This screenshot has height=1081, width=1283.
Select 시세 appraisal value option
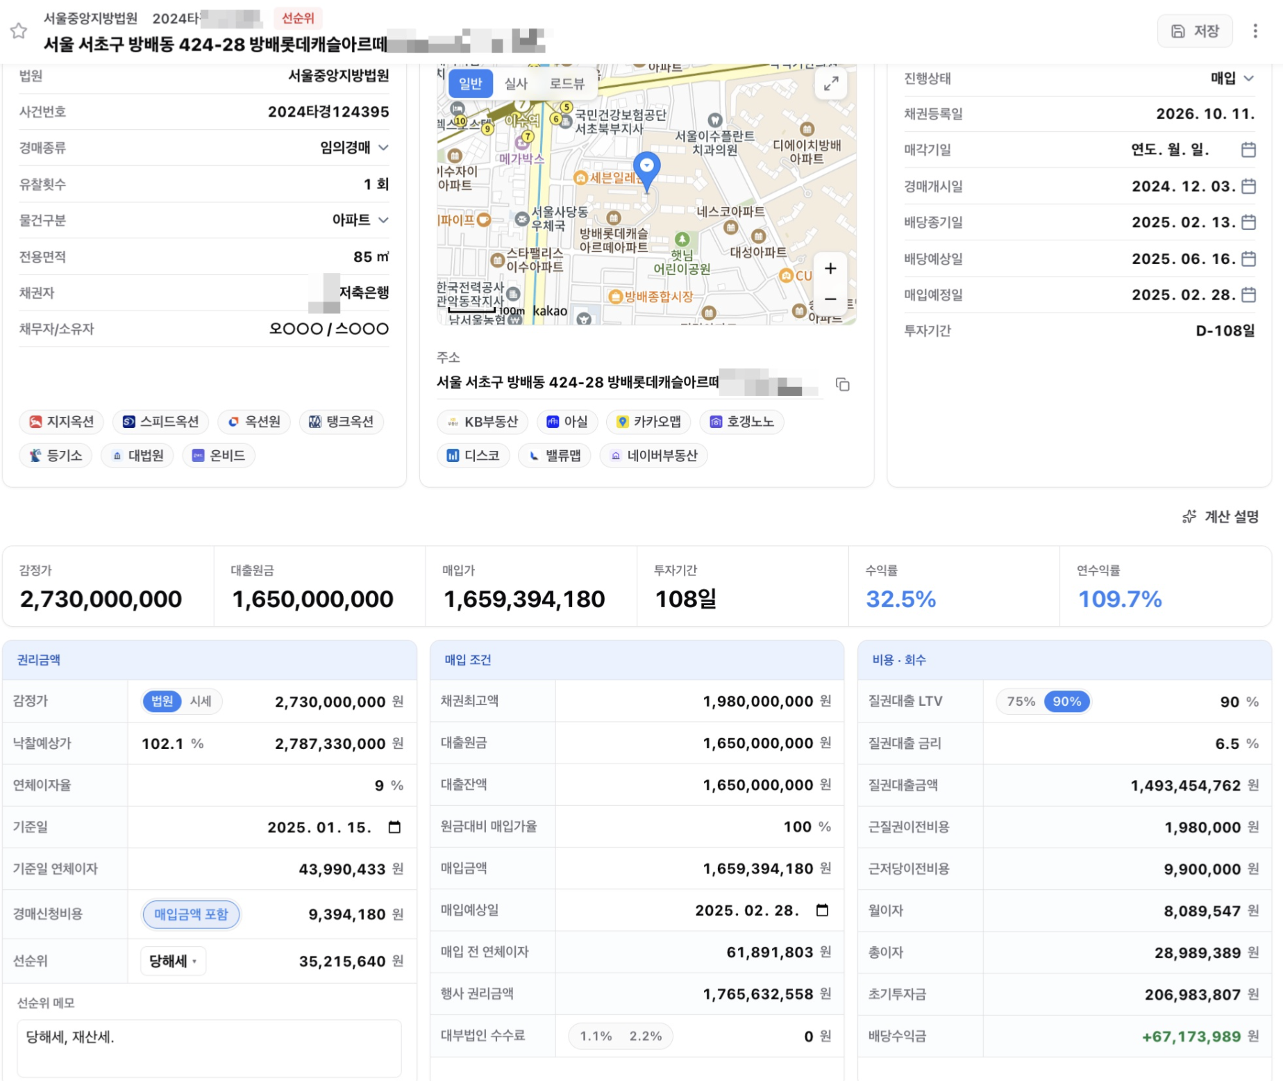click(x=201, y=701)
